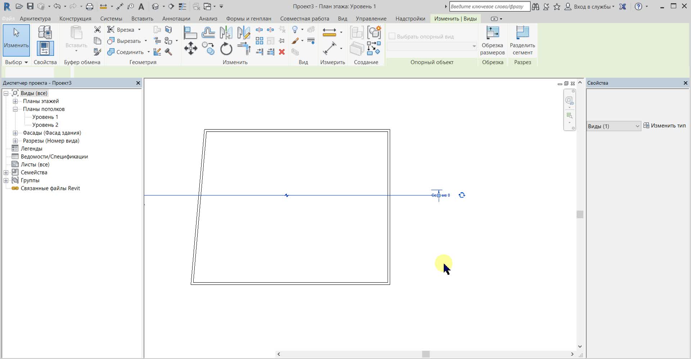Choose Mirror - Draw Axis tool
Screen dimensions: 691x359
(244, 33)
